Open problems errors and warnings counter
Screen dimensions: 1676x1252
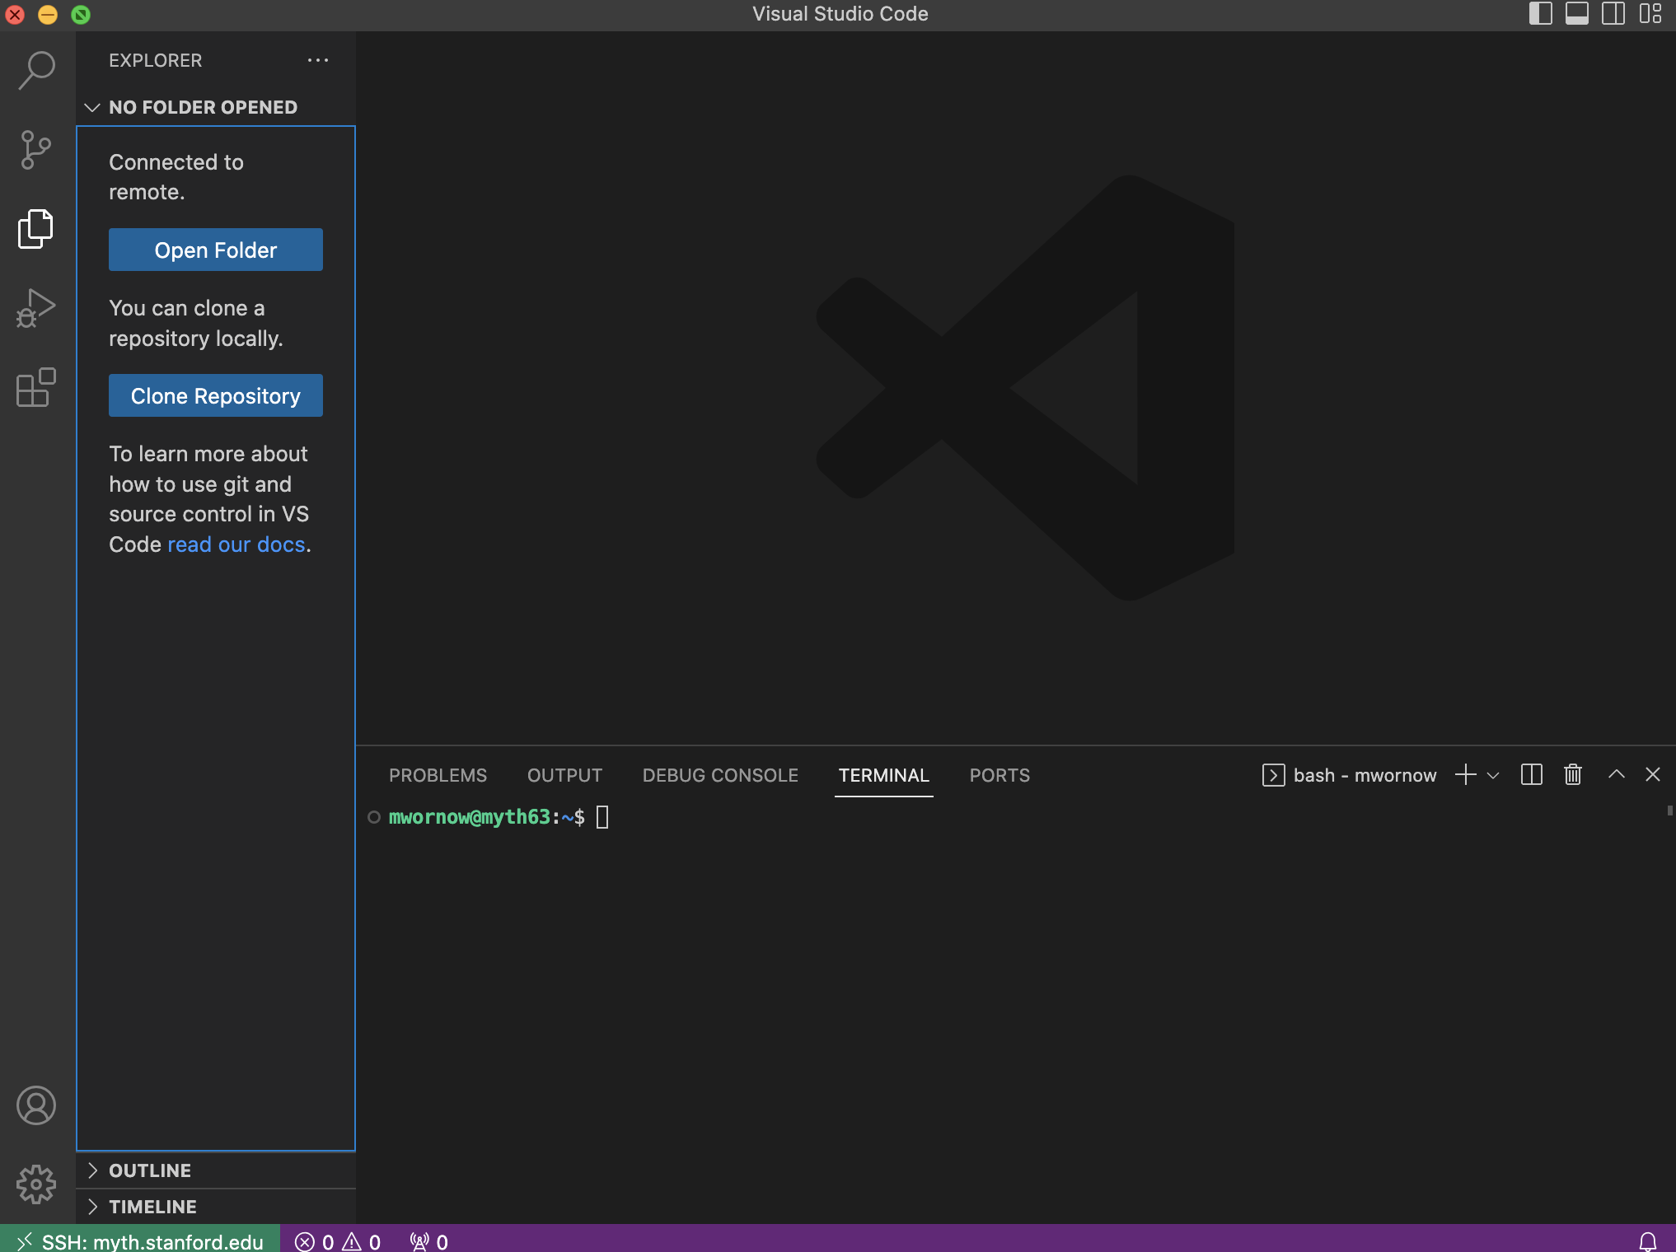(x=338, y=1241)
